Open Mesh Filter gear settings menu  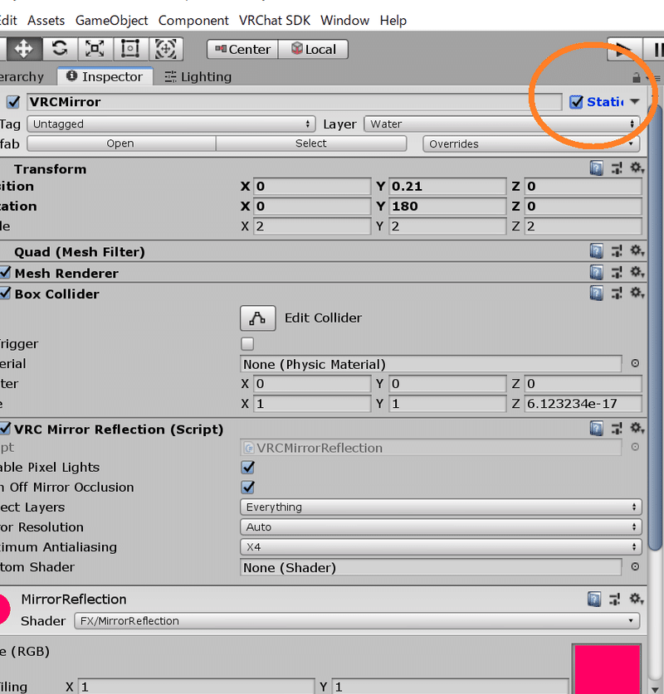[x=637, y=250]
